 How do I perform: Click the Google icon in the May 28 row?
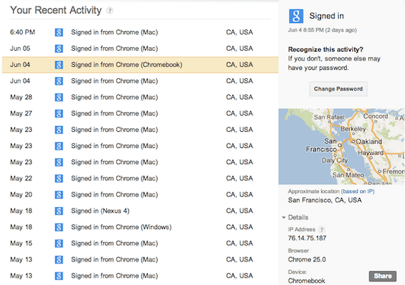59,97
